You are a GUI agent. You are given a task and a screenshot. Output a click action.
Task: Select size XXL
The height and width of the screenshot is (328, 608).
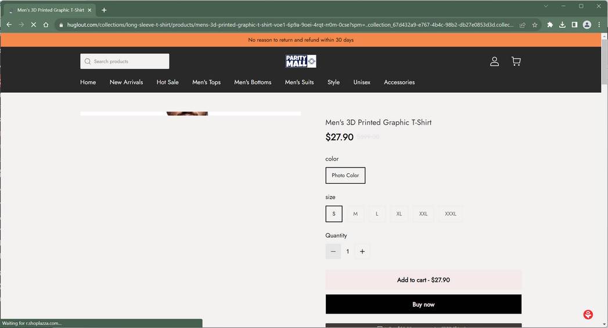[423, 214]
